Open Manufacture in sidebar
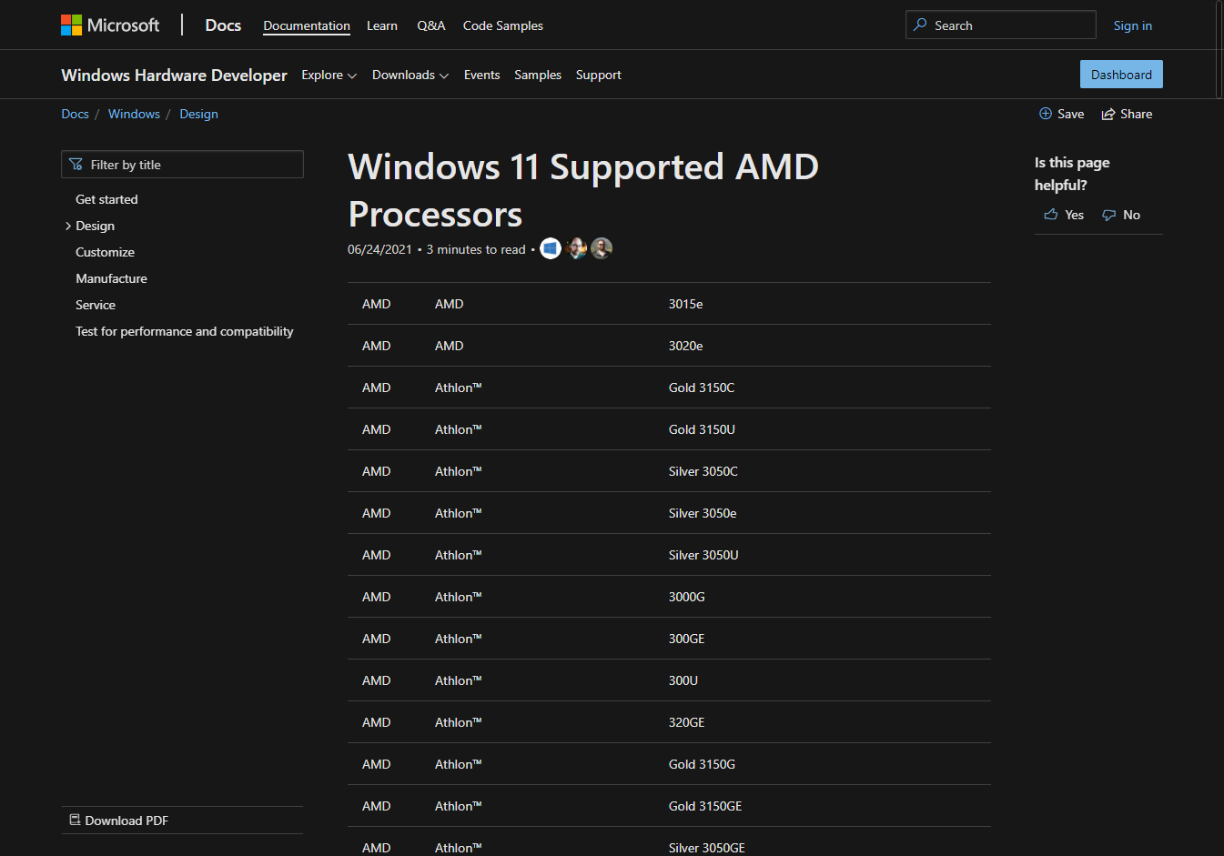Viewport: 1224px width, 856px height. click(111, 278)
